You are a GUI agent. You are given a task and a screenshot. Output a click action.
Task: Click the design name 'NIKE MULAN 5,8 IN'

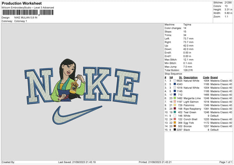tap(26, 18)
